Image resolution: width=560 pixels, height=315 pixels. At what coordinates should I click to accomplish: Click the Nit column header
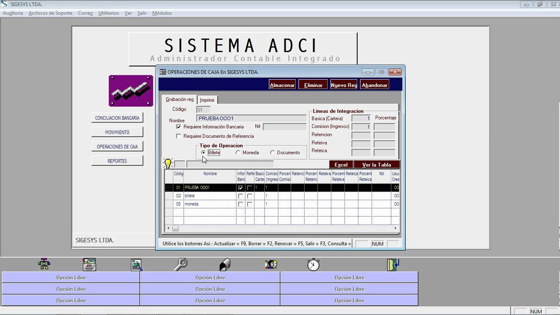pos(381,176)
